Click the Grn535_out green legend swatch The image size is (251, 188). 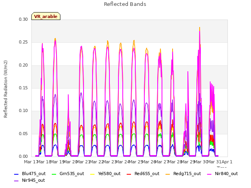pyautogui.click(x=54, y=174)
